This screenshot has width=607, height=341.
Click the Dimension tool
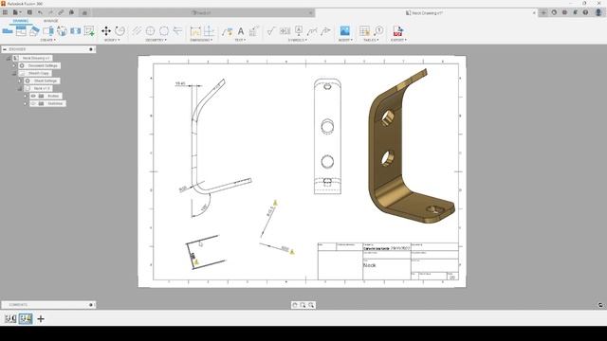195,30
